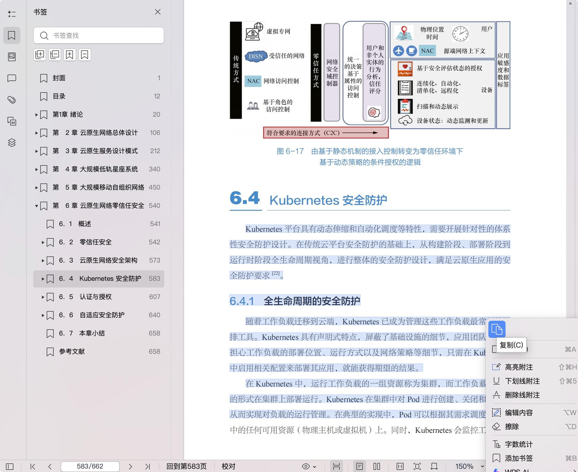This screenshot has height=472, width=578.
Task: Click the blue copy icon in context menu
Action: click(x=497, y=329)
